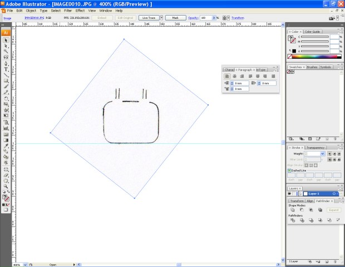Screen dimensions: 345x267
Task: Open the stroke Weight dropdown
Action: [x=323, y=153]
